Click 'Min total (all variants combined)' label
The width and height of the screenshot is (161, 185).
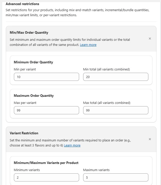tap(106, 69)
